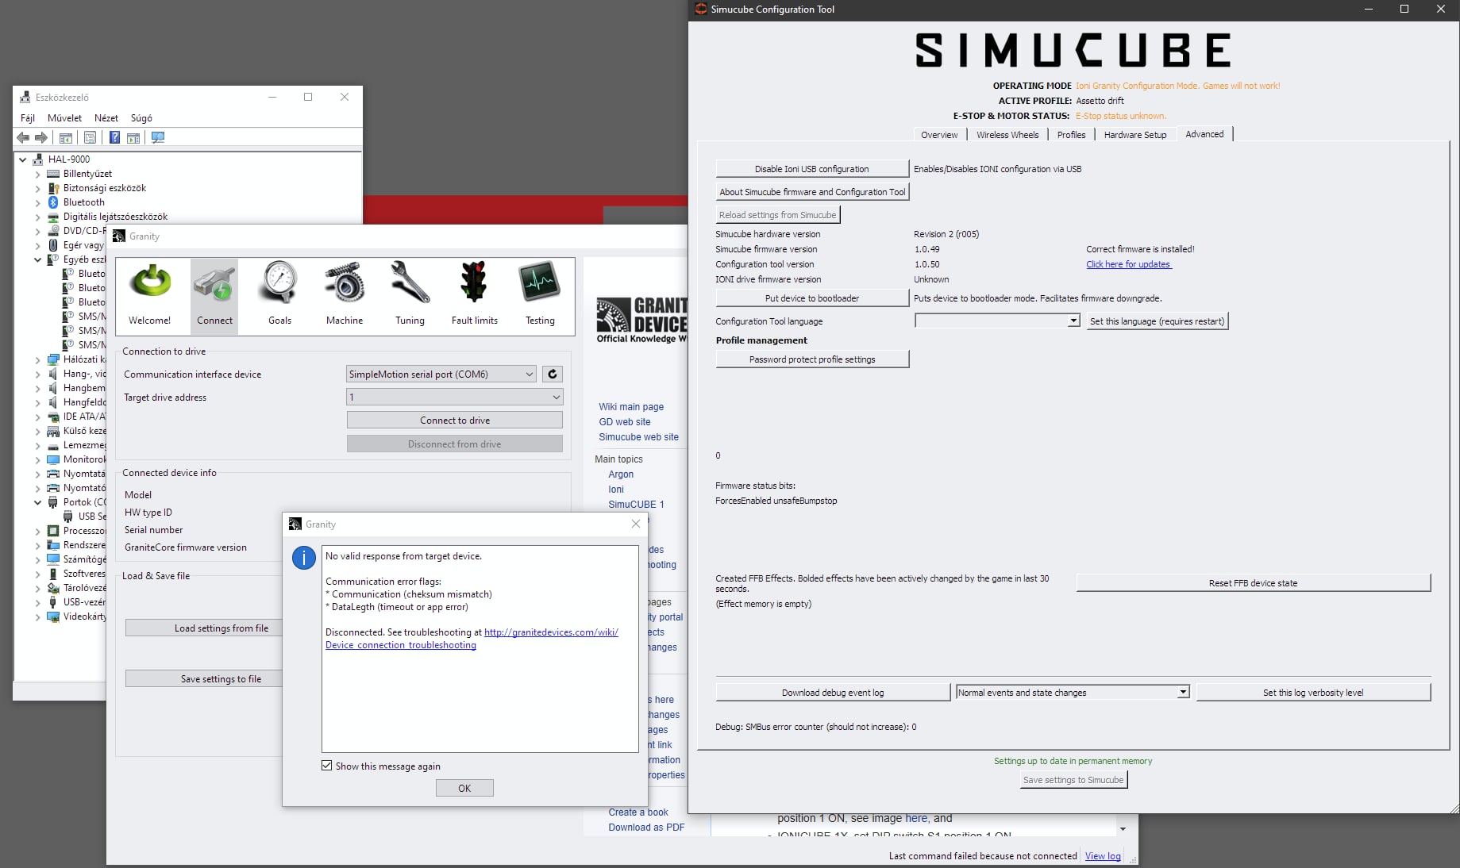
Task: Click the refresh serial ports icon
Action: click(x=553, y=374)
